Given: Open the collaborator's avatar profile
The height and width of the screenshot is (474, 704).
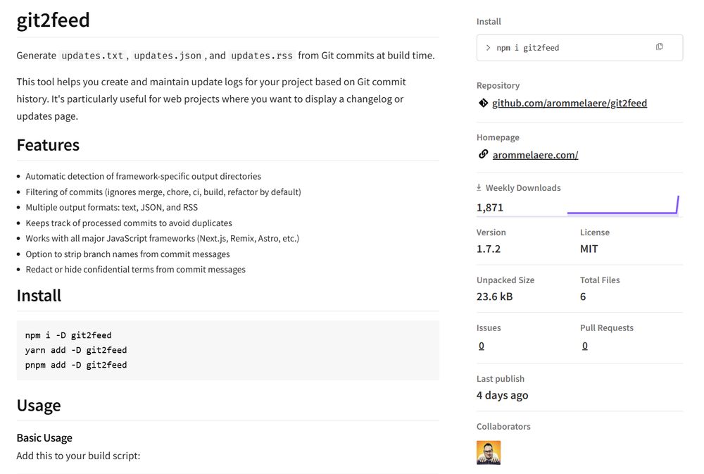Looking at the screenshot, I should tap(489, 452).
